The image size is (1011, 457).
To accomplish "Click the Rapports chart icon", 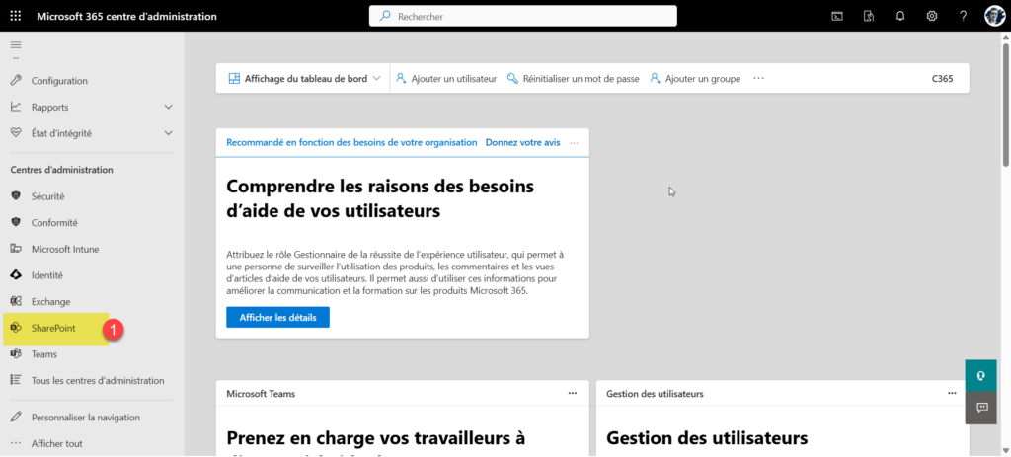I will [16, 107].
